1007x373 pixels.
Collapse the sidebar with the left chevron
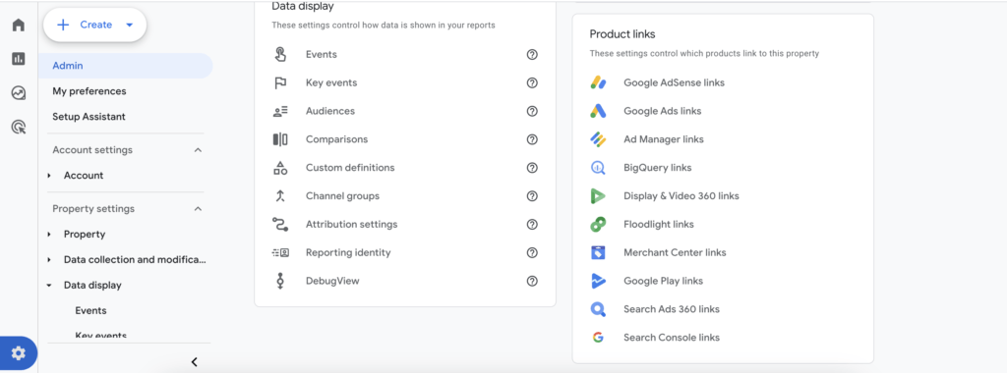(194, 362)
